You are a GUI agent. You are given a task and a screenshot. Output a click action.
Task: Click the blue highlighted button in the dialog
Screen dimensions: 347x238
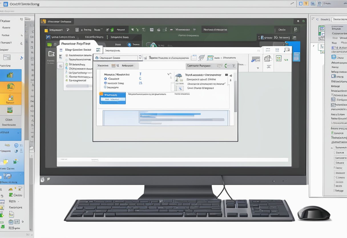112,98
